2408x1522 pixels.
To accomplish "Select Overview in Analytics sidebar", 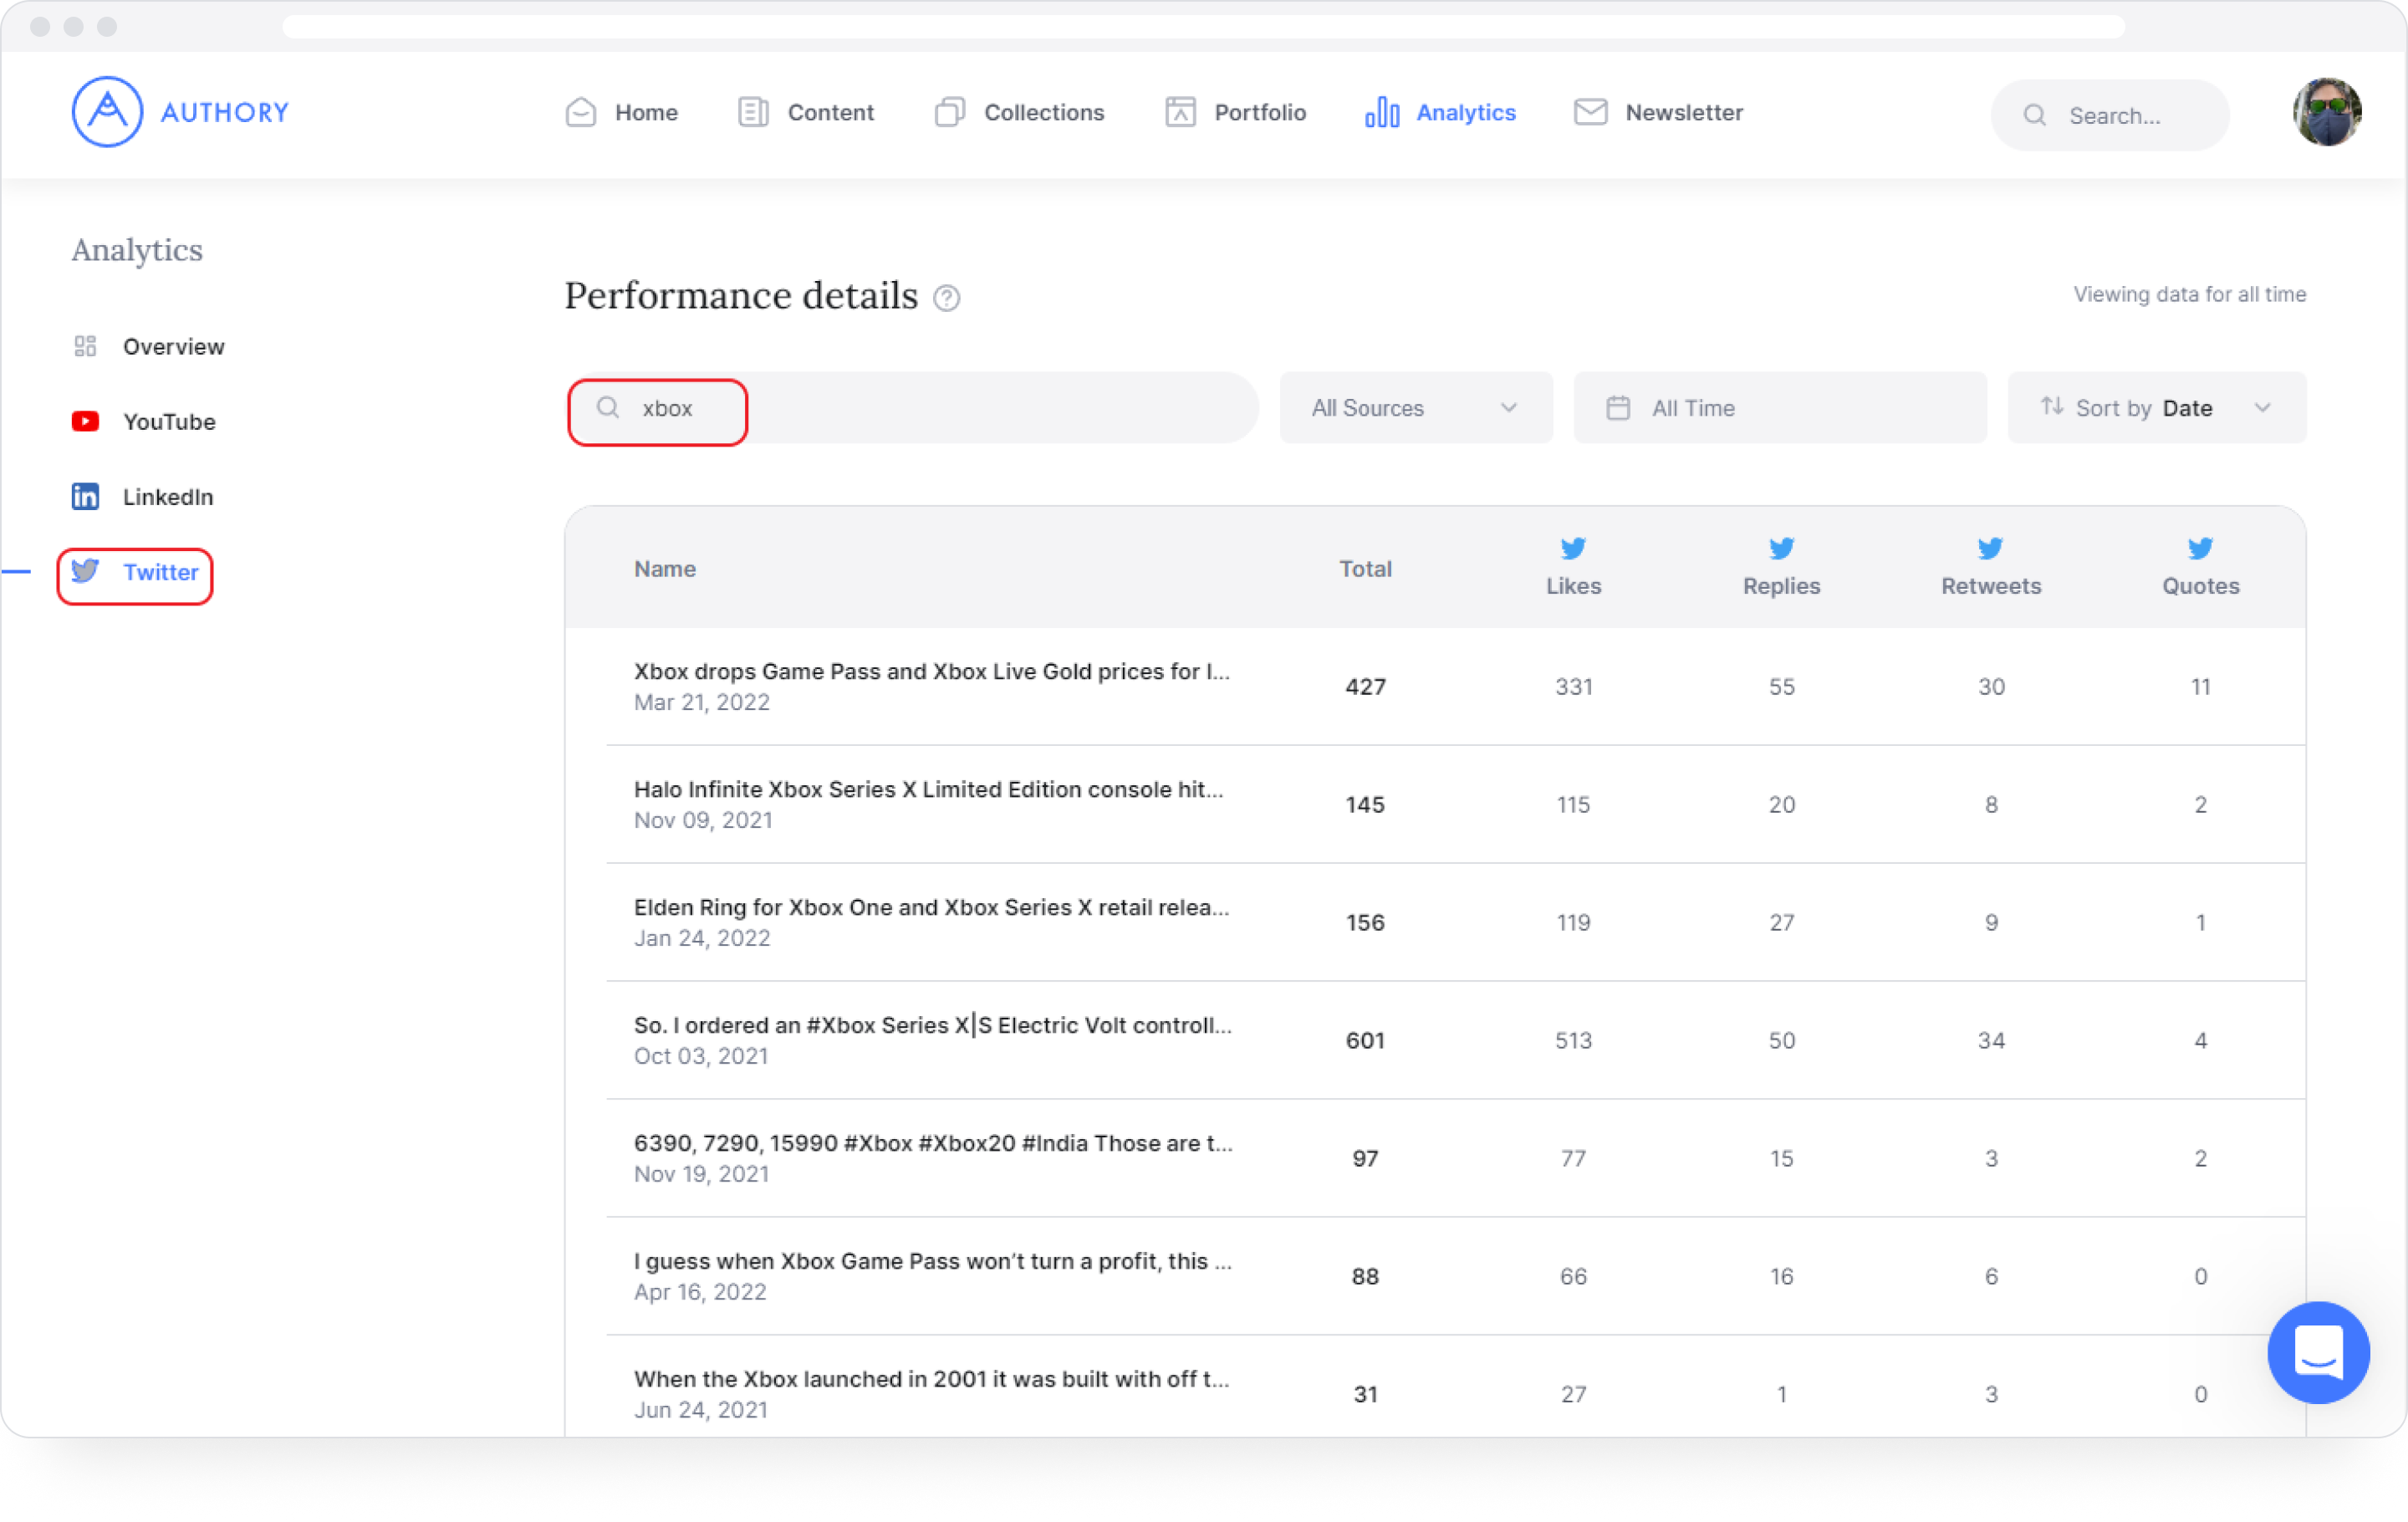I will pyautogui.click(x=173, y=346).
